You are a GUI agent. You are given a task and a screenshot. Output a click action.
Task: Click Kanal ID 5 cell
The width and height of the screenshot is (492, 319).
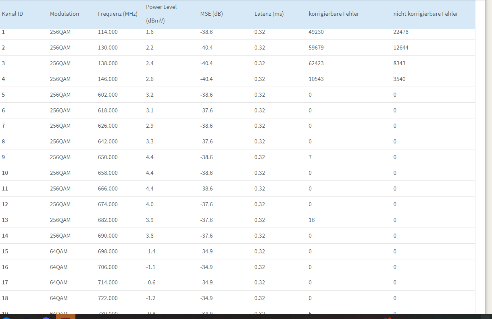(4, 95)
